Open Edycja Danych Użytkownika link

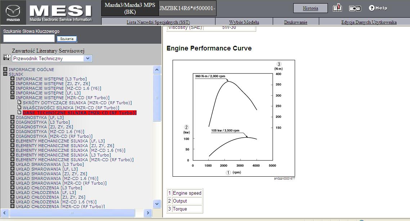pyautogui.click(x=369, y=22)
